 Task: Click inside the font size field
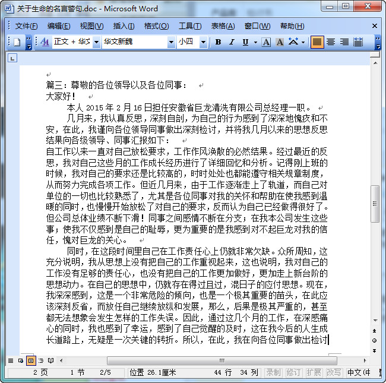(188, 42)
